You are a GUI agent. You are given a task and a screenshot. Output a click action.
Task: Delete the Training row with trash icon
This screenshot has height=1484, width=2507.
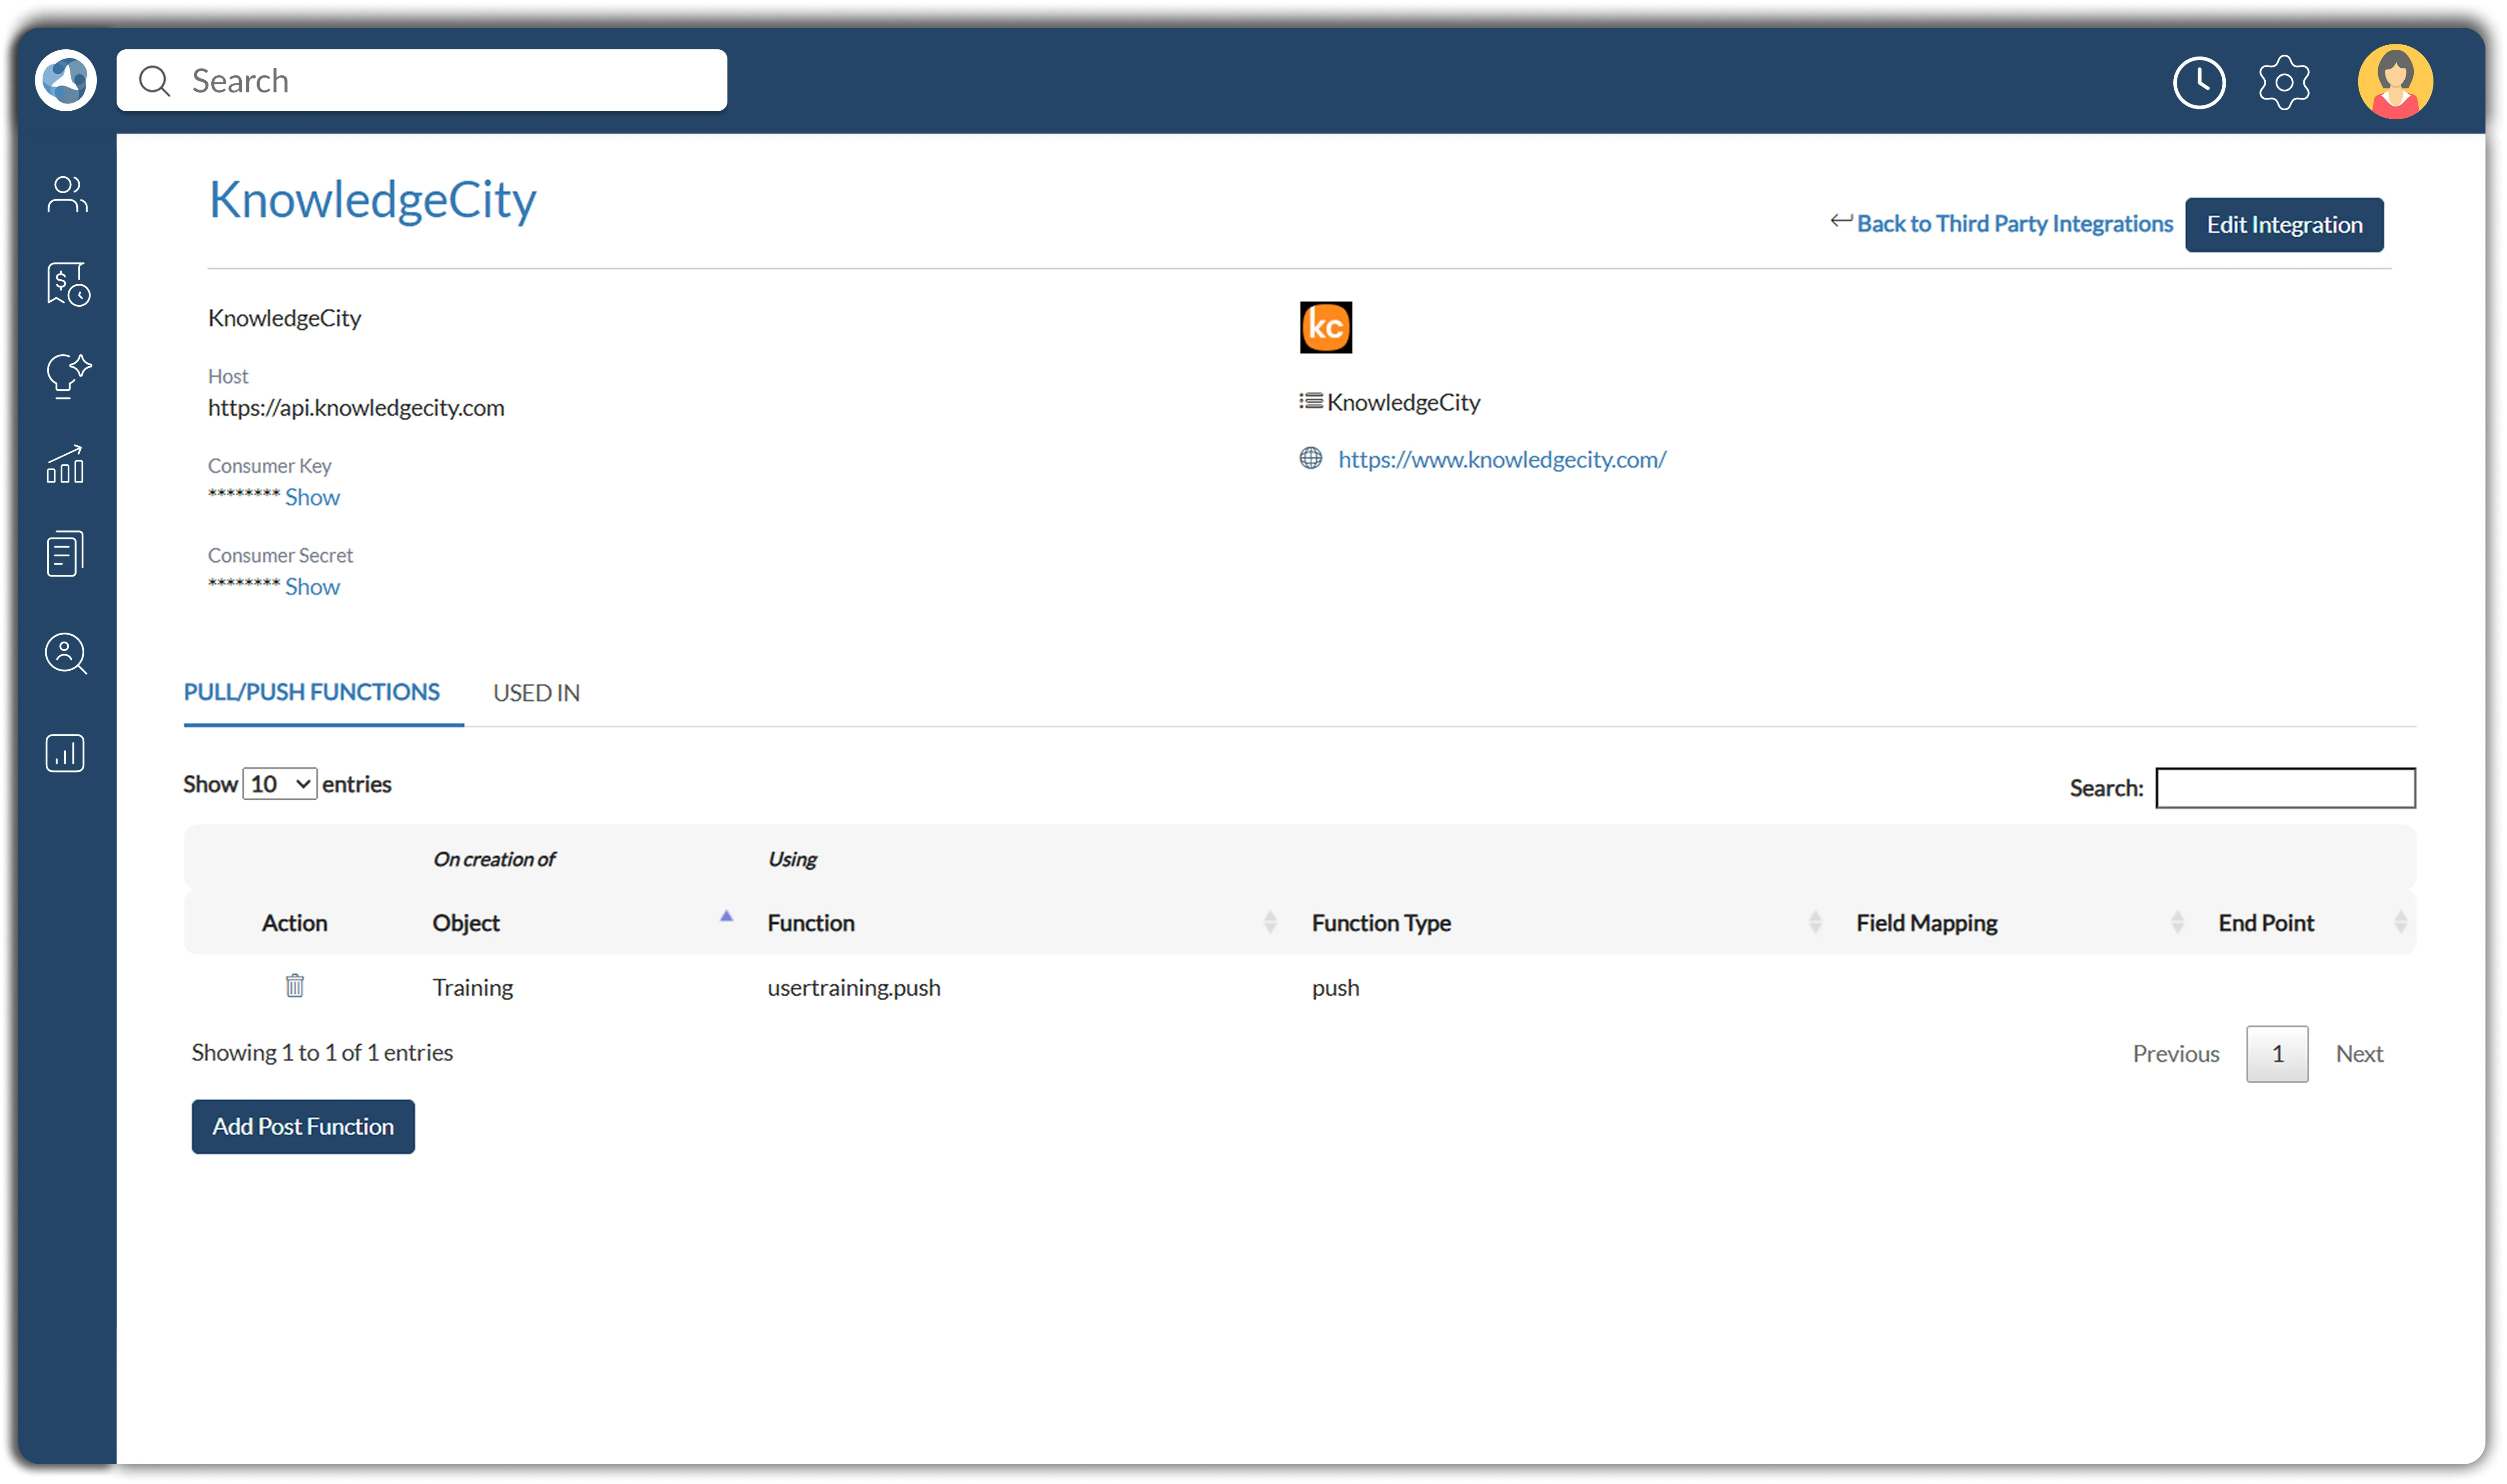[x=294, y=986]
